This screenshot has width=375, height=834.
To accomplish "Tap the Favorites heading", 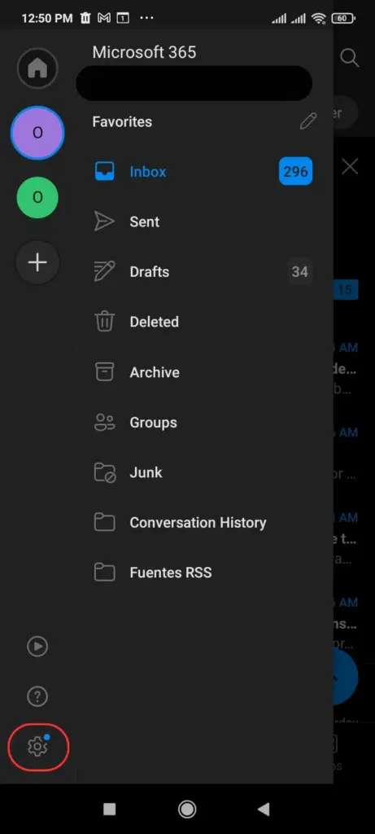I will click(122, 122).
